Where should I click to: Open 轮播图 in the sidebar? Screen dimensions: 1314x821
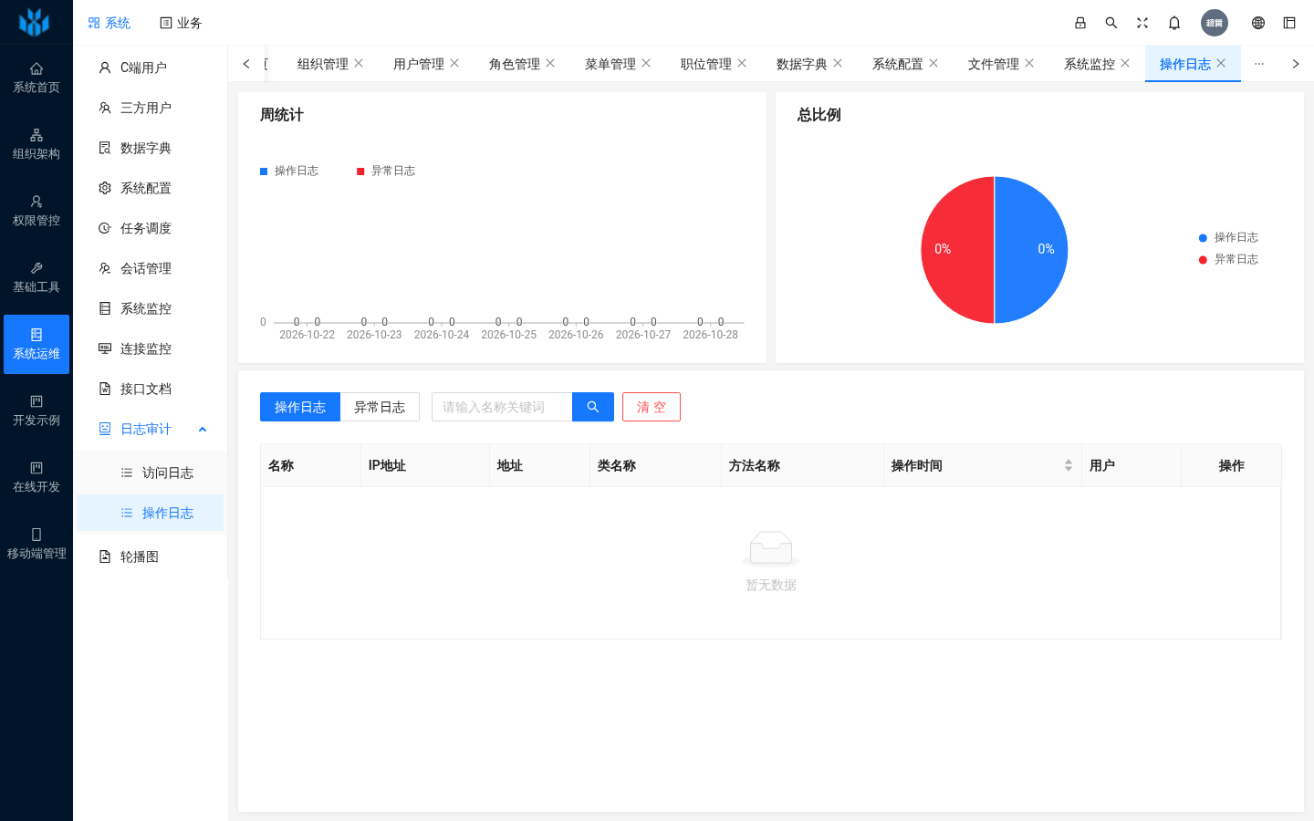[x=151, y=556]
